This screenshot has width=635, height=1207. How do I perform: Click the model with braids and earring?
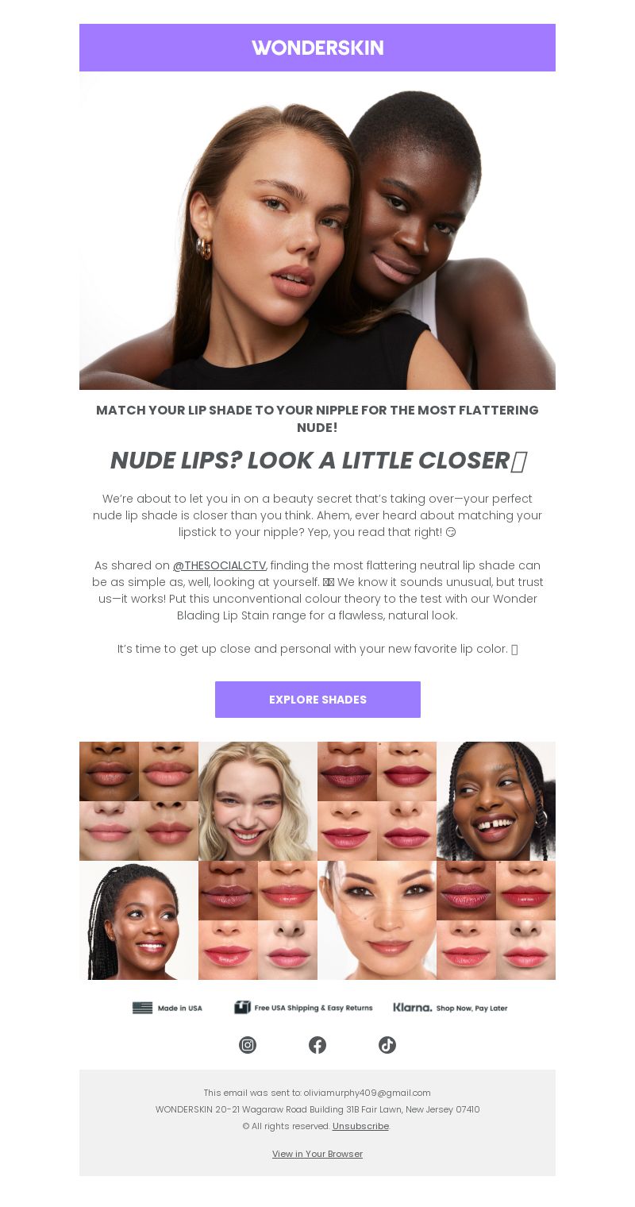pyautogui.click(x=496, y=801)
